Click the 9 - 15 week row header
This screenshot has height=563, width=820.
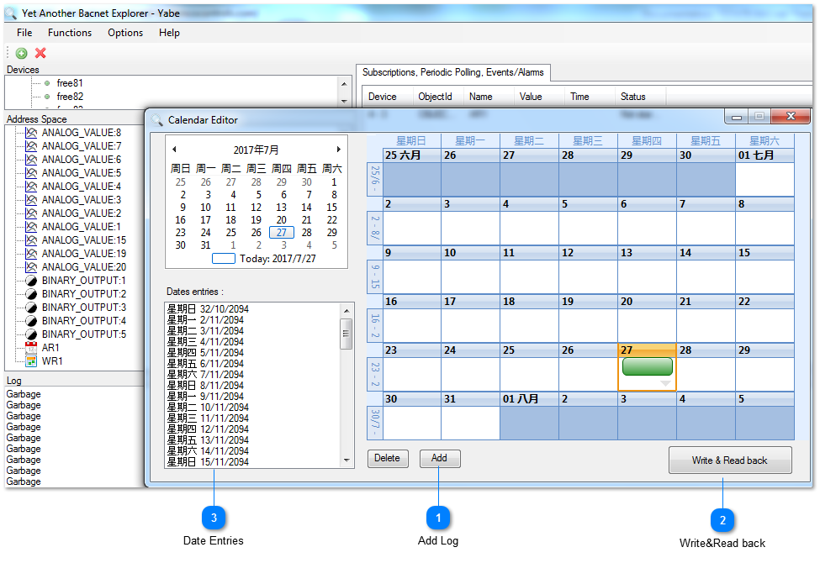click(375, 276)
